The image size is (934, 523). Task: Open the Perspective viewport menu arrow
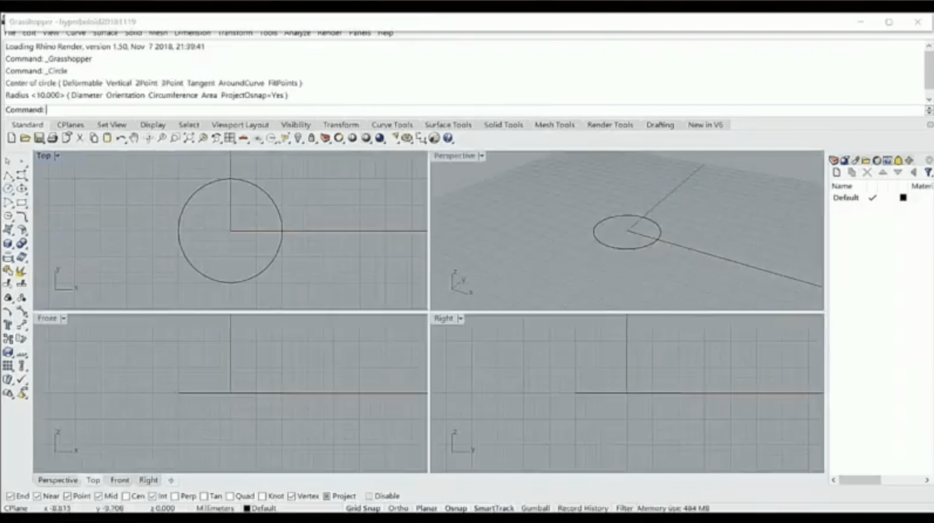[482, 156]
